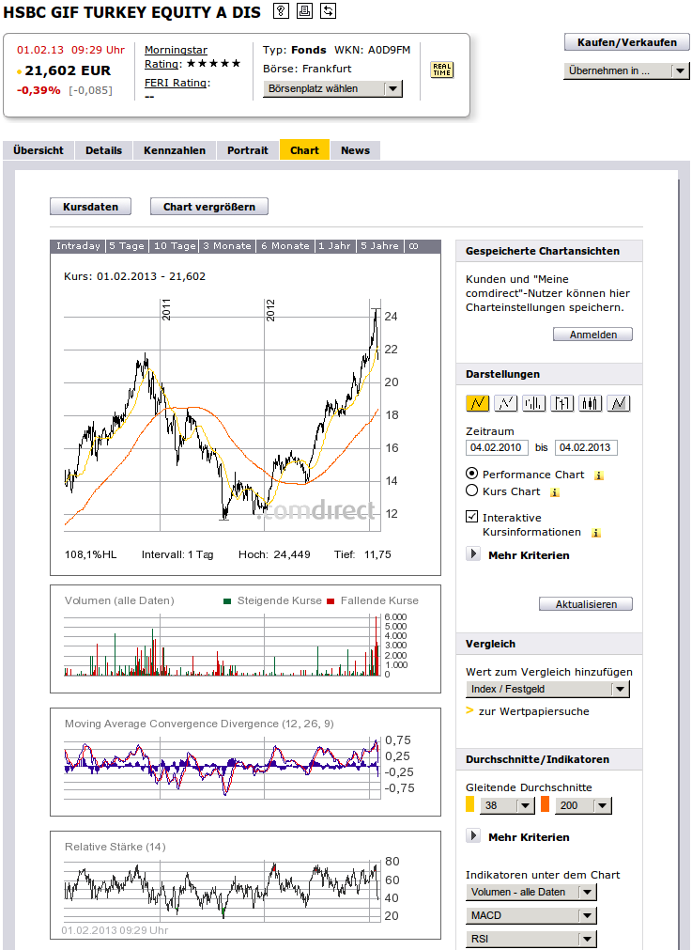Select the 10 Tage time range
Viewport: 692px width, 950px height.
[x=175, y=246]
